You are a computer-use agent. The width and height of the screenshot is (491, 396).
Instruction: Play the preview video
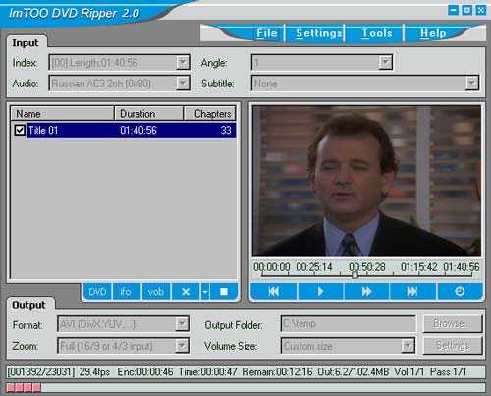[320, 291]
